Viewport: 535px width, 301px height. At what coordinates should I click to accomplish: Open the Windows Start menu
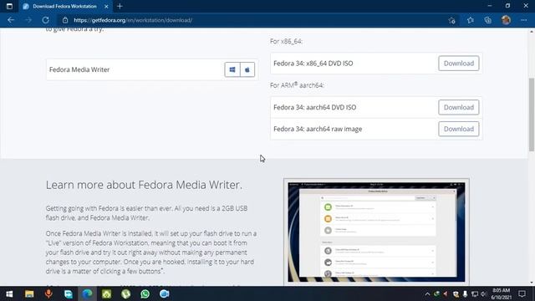click(9, 293)
